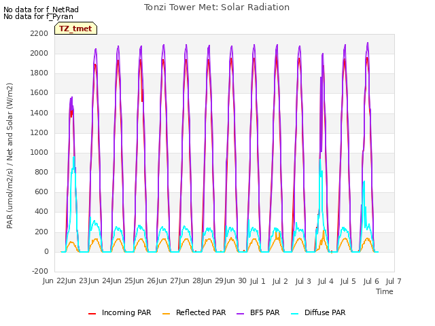Click the Jul 2 x-axis date label
This screenshot has height=326, width=435.
click(x=280, y=281)
